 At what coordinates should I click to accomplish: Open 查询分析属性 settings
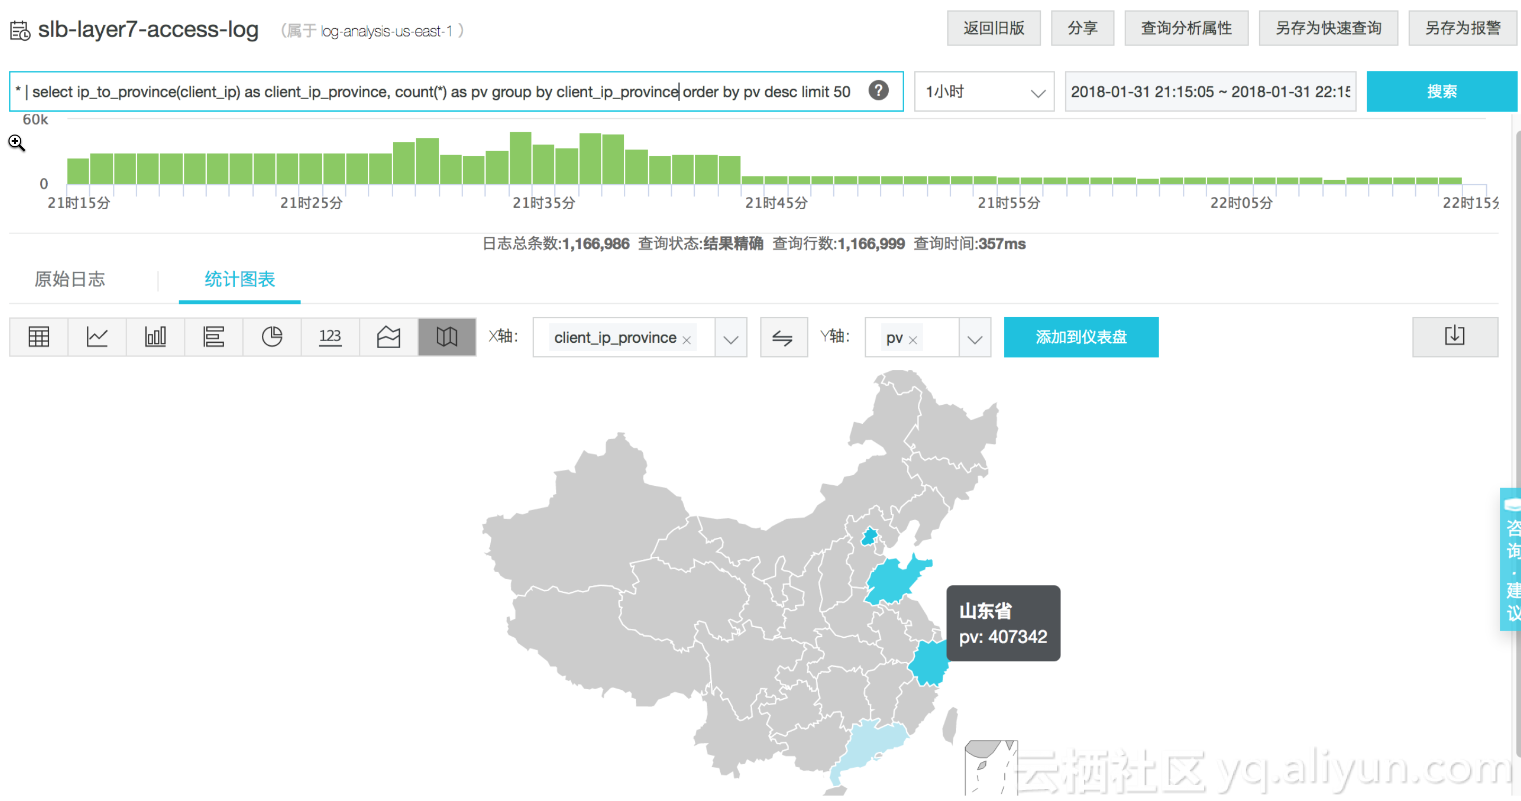1186,28
